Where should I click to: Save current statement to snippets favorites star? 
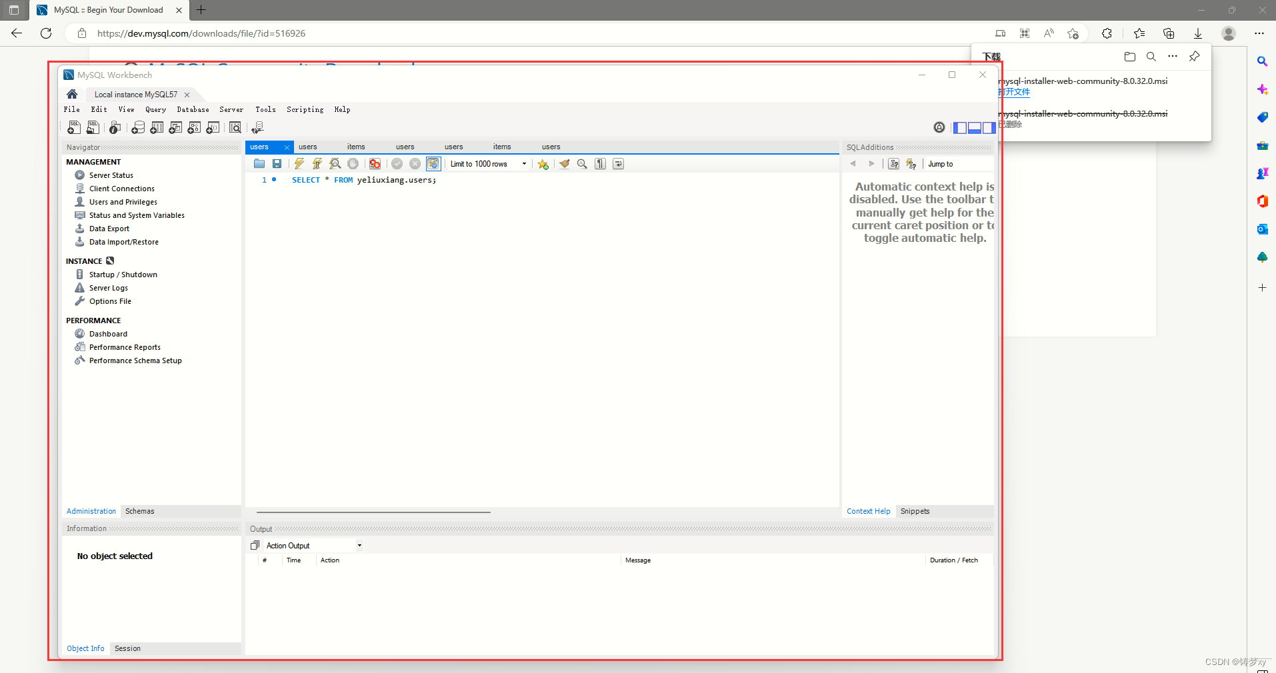click(543, 164)
